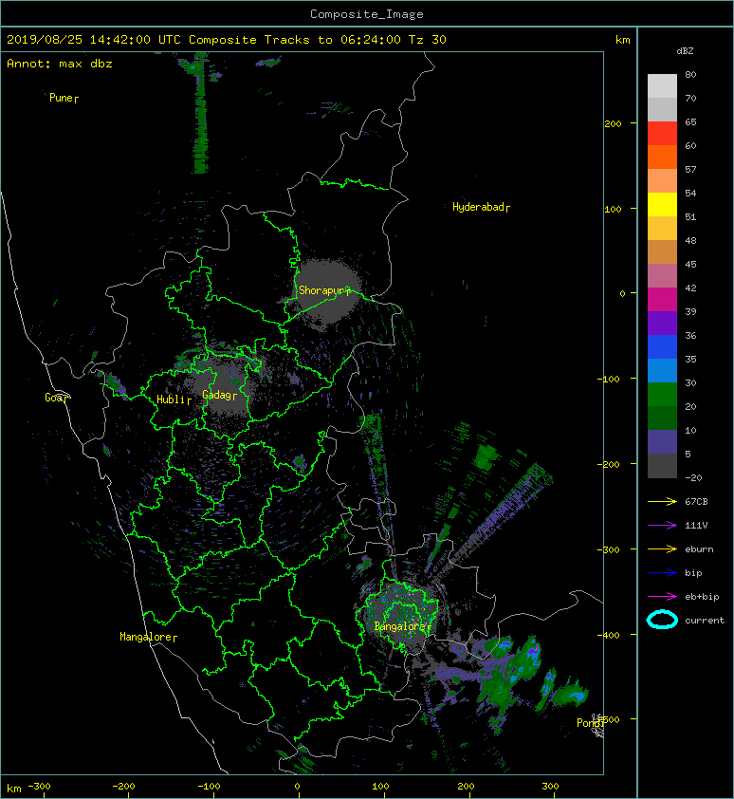734x799 pixels.
Task: Click the 0 km tick on right axis
Action: click(622, 293)
